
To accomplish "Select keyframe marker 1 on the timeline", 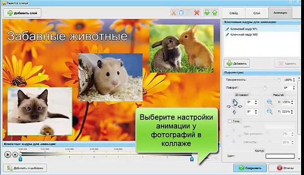I will [20, 159].
